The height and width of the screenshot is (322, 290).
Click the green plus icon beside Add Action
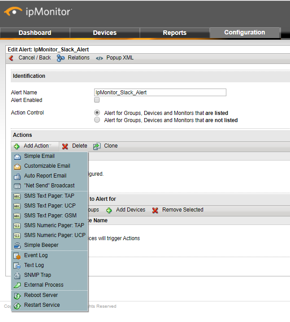pyautogui.click(x=17, y=146)
